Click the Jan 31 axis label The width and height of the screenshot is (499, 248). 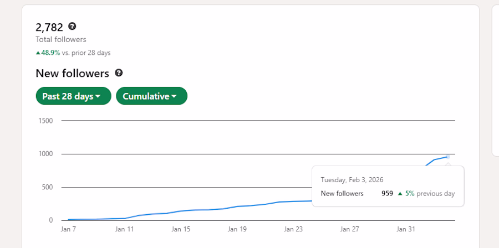point(406,229)
